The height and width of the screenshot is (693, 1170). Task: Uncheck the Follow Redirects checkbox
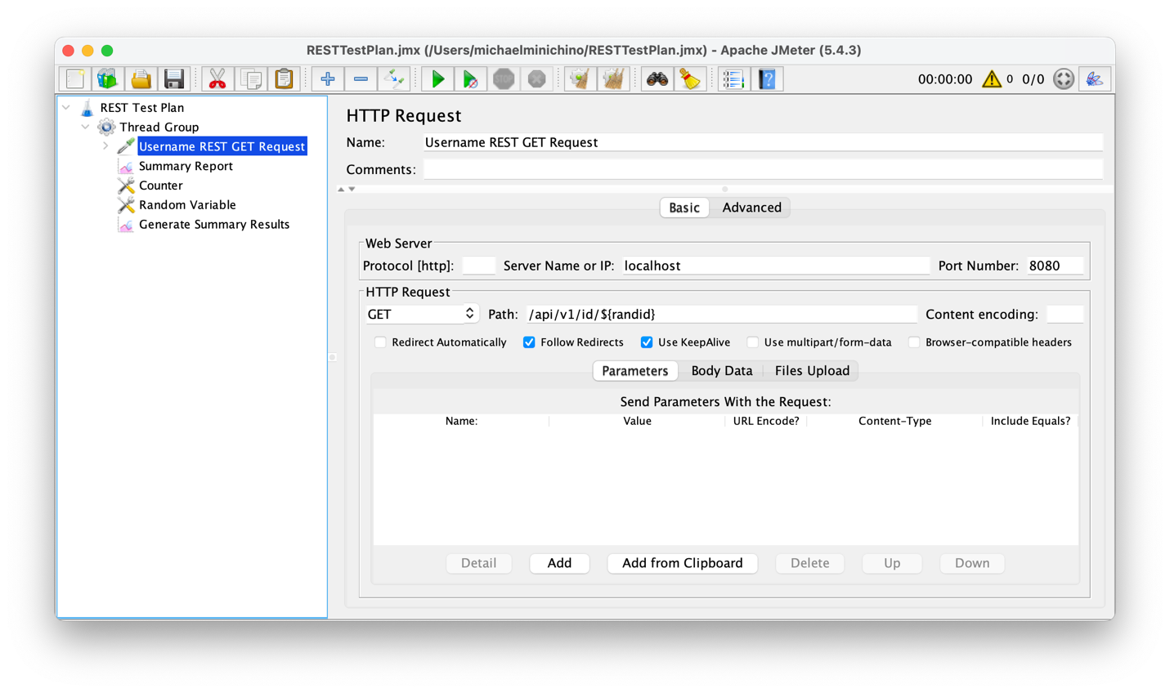click(x=530, y=342)
